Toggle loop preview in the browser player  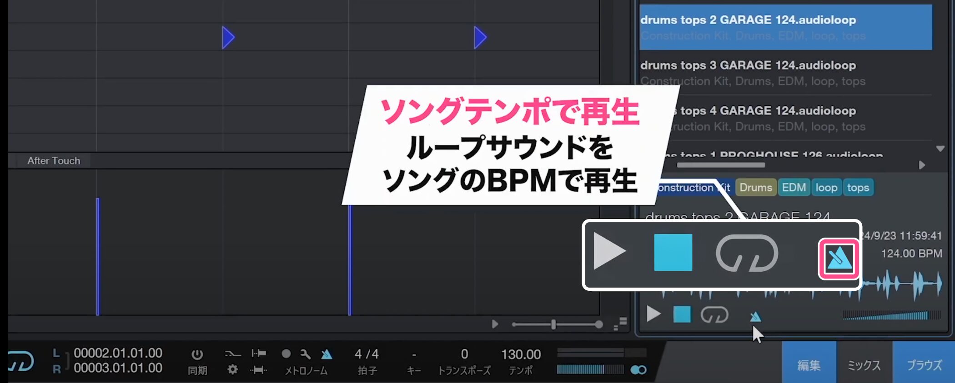click(714, 314)
